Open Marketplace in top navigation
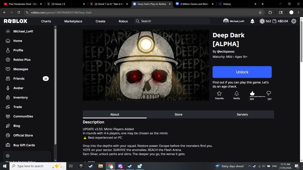The image size is (303, 170). click(x=73, y=21)
